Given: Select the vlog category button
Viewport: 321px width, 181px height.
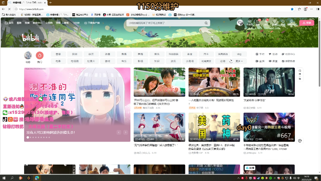Looking at the screenshot, I should tap(239, 54).
